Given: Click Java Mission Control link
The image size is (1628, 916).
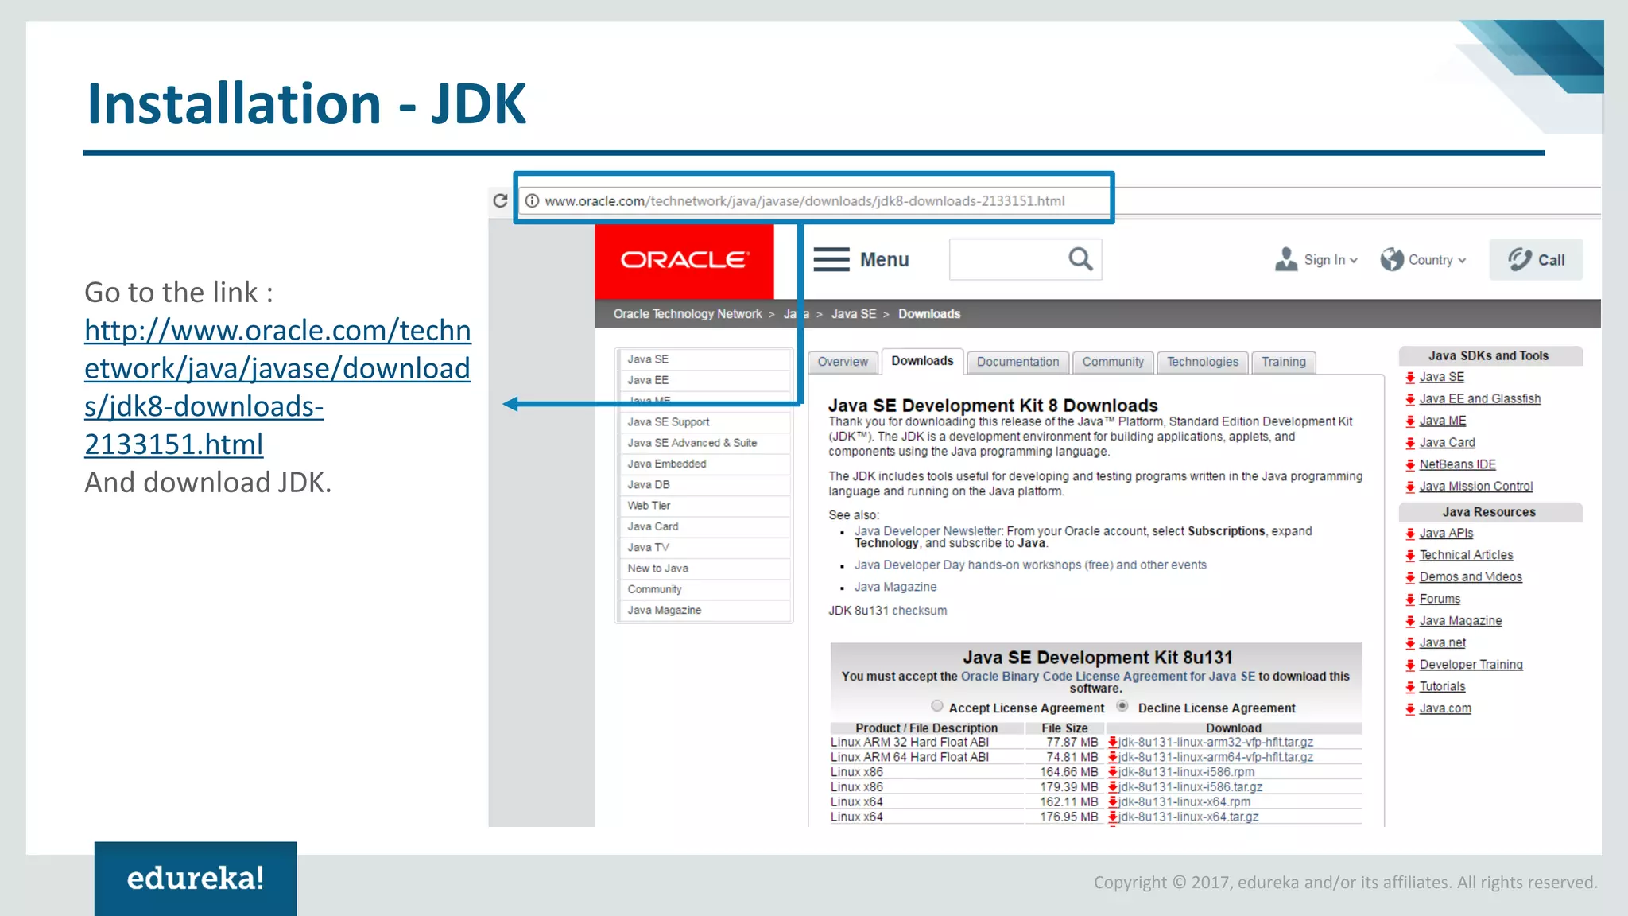Looking at the screenshot, I should click(x=1475, y=487).
